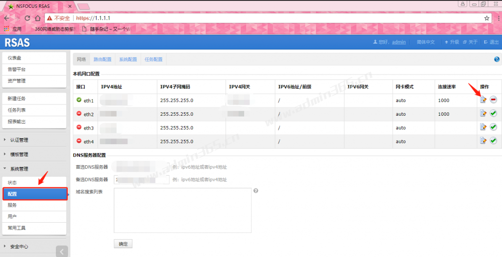Open the Chrome apps shortcut
Image resolution: width=502 pixels, height=257 pixels.
13,29
